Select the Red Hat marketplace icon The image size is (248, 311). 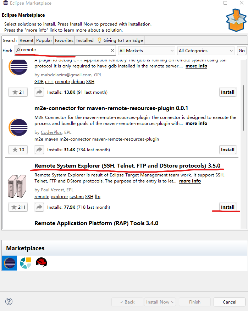(x=42, y=262)
